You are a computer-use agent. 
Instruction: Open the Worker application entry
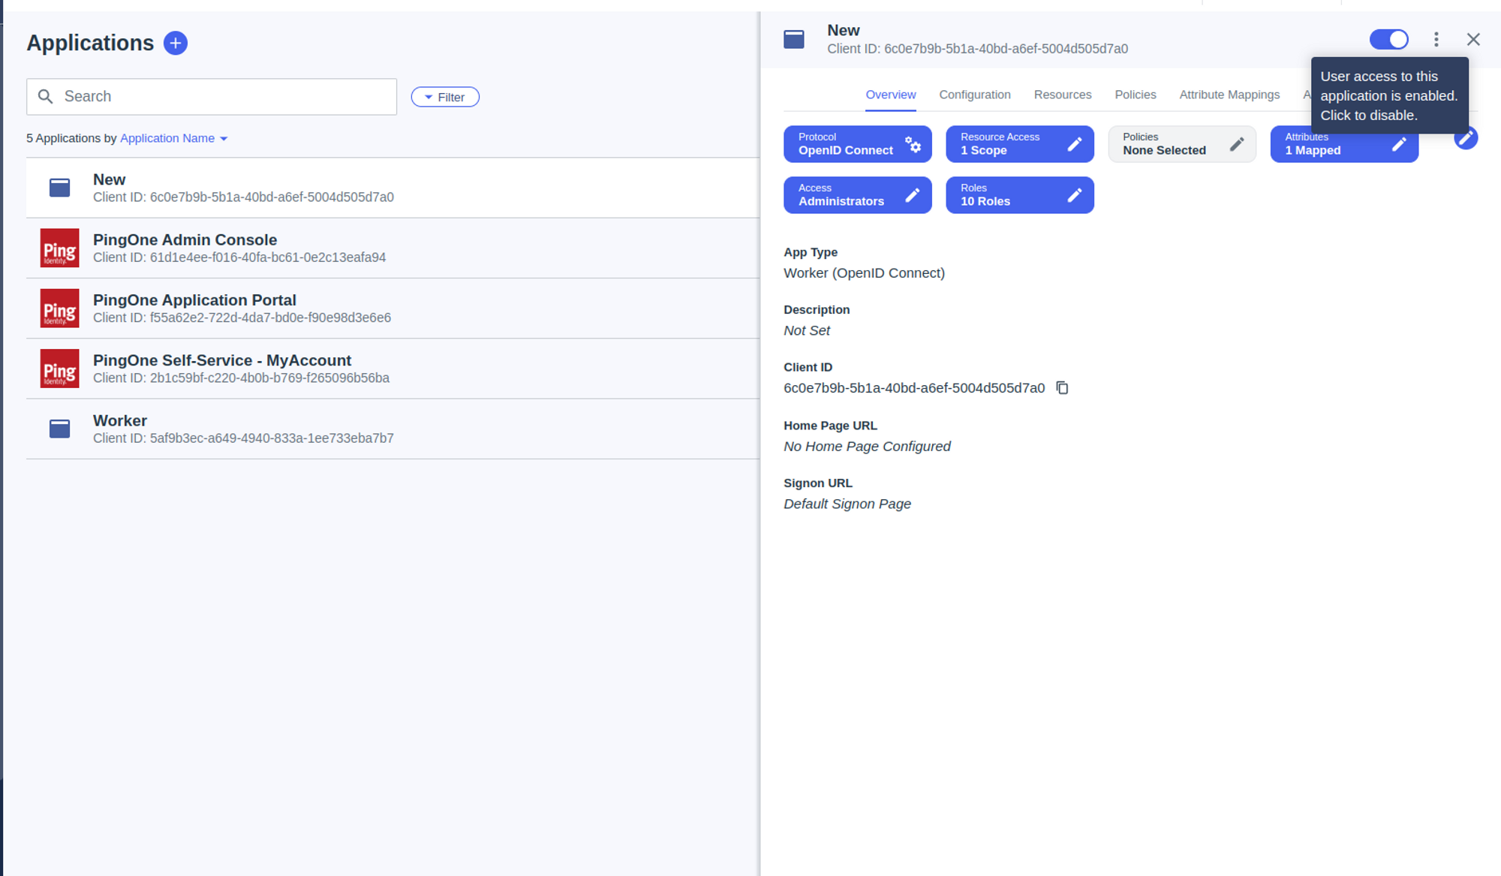coord(120,429)
